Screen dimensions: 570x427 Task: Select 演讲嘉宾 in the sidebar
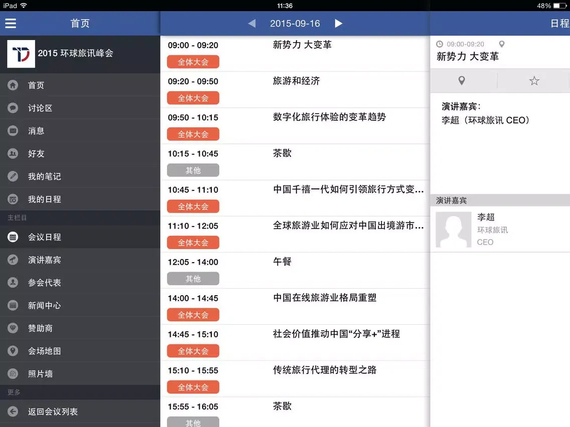80,260
